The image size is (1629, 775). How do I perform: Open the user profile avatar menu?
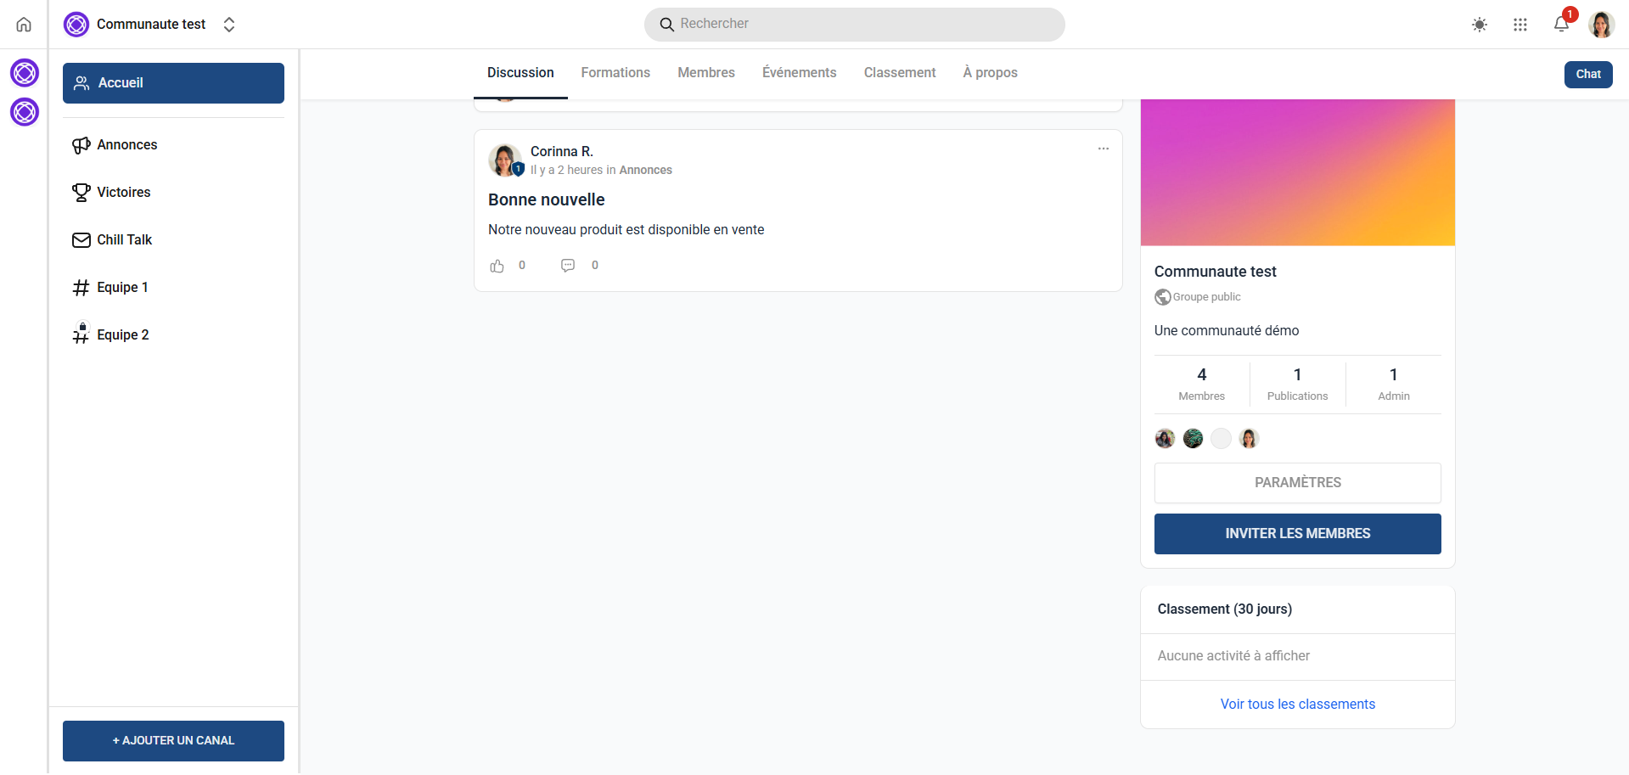1601,25
